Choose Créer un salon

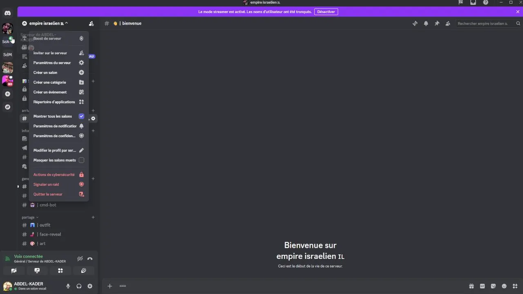(58, 73)
